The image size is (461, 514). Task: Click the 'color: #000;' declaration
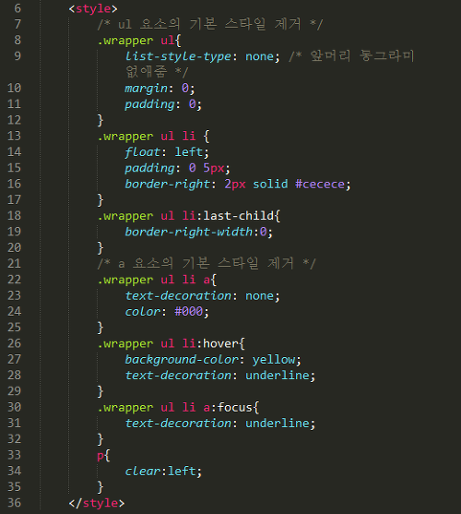[x=167, y=311]
